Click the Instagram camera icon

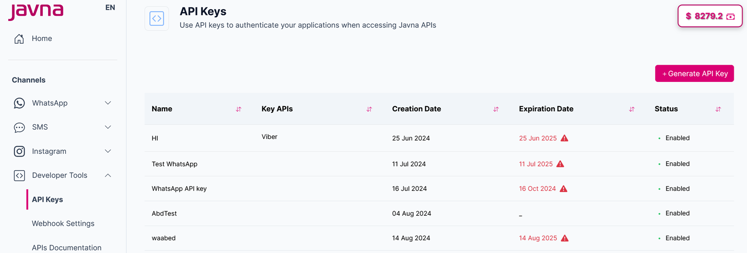pos(19,152)
